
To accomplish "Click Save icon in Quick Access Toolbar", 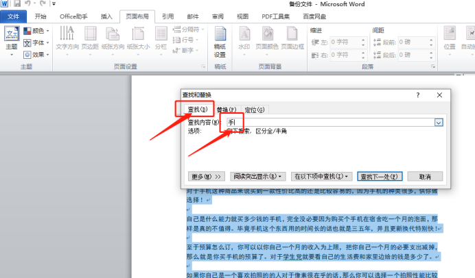I will (17, 3).
